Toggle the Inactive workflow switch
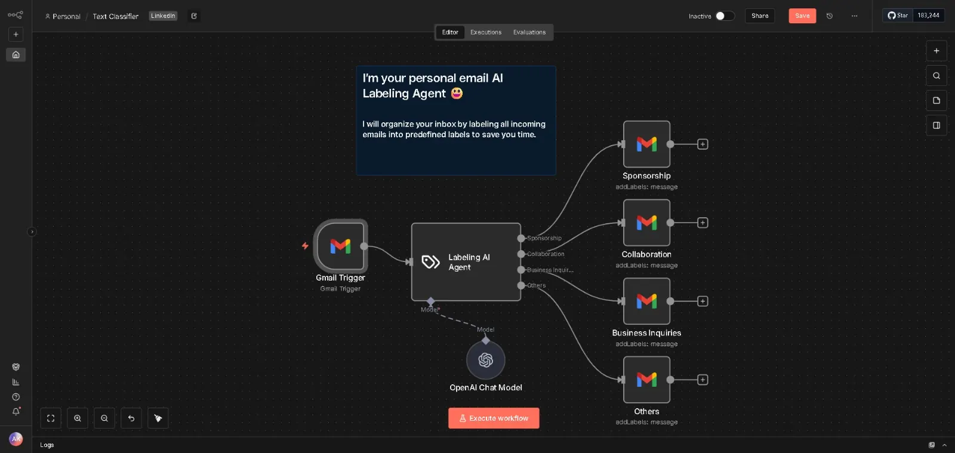 tap(725, 16)
